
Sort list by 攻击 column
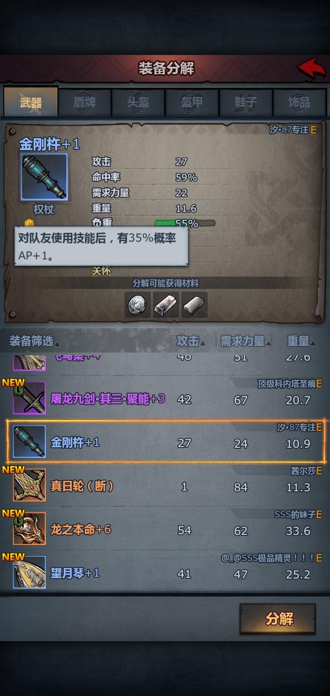[190, 341]
